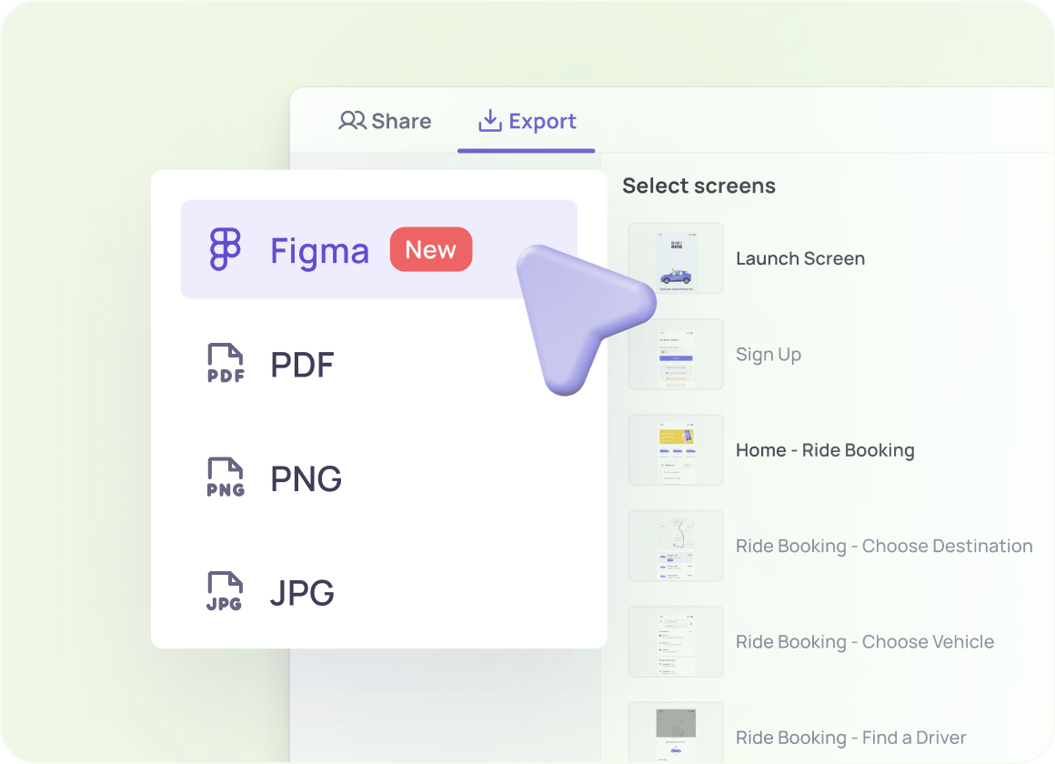Click the PNG file icon
Image resolution: width=1055 pixels, height=764 pixels.
[224, 477]
